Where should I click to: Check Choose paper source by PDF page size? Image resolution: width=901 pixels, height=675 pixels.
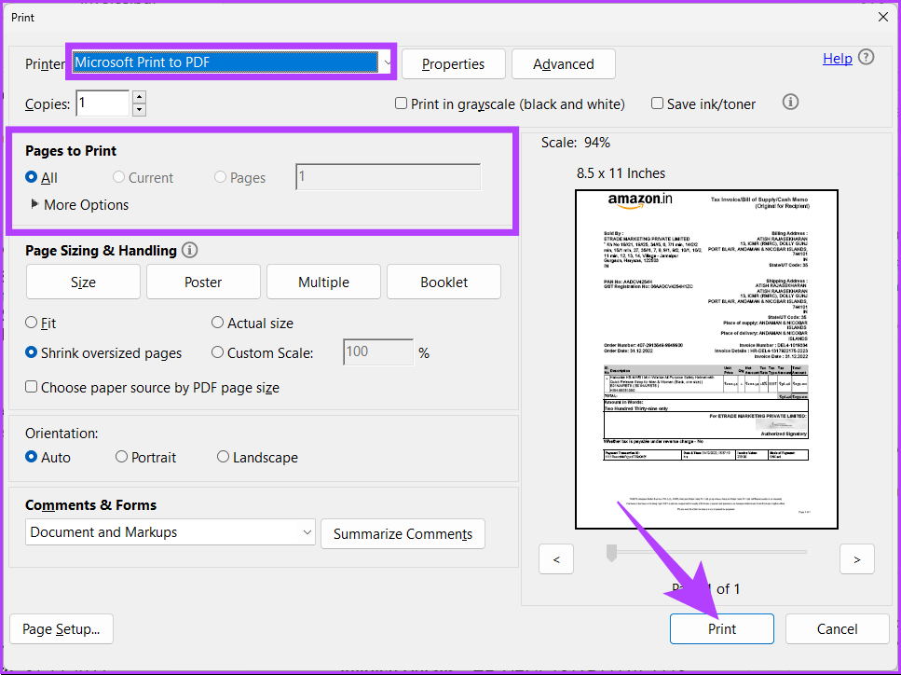(31, 387)
